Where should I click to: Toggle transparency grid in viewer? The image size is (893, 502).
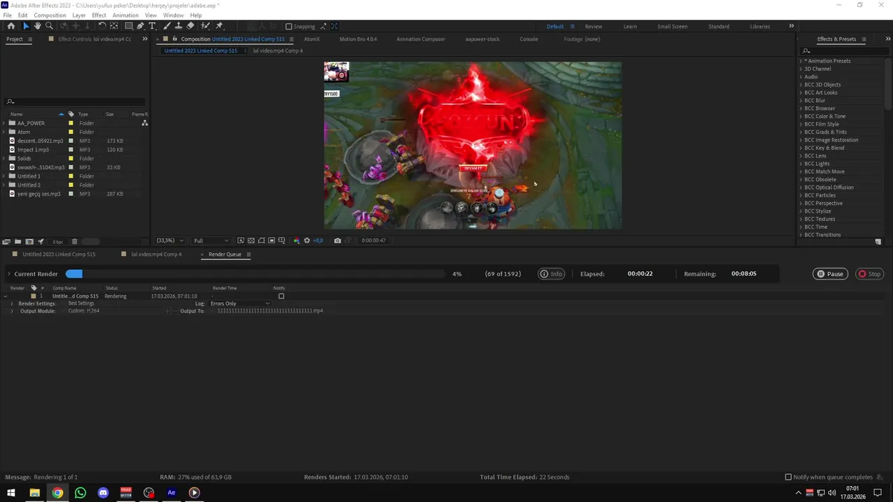(x=251, y=241)
